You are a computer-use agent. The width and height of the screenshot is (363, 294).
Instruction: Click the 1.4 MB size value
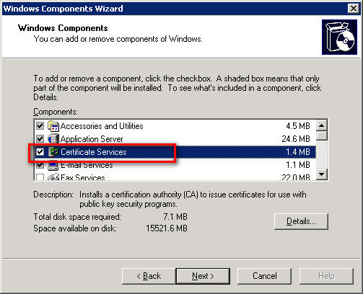click(x=298, y=152)
